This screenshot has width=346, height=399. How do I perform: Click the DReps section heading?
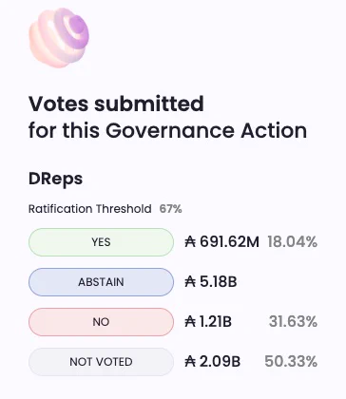point(55,179)
